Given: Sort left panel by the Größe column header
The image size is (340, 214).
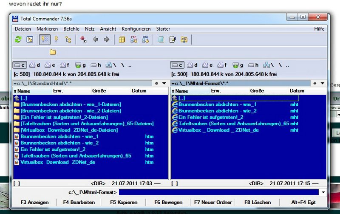Looking at the screenshot, I should tap(99, 91).
